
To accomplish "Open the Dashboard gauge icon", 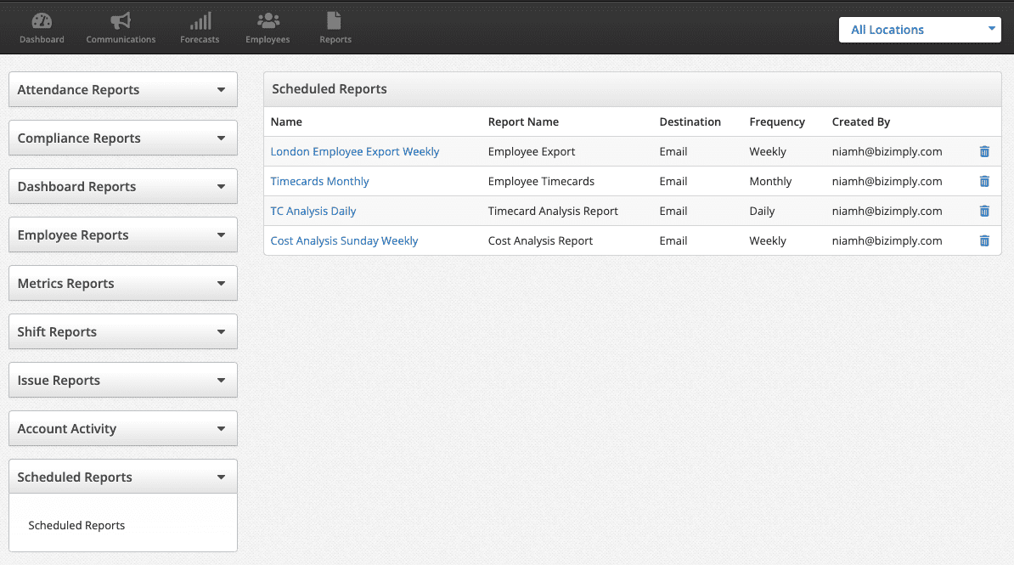I will 42,21.
